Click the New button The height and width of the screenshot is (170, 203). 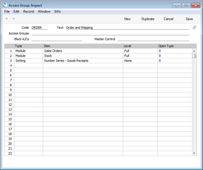point(127,19)
